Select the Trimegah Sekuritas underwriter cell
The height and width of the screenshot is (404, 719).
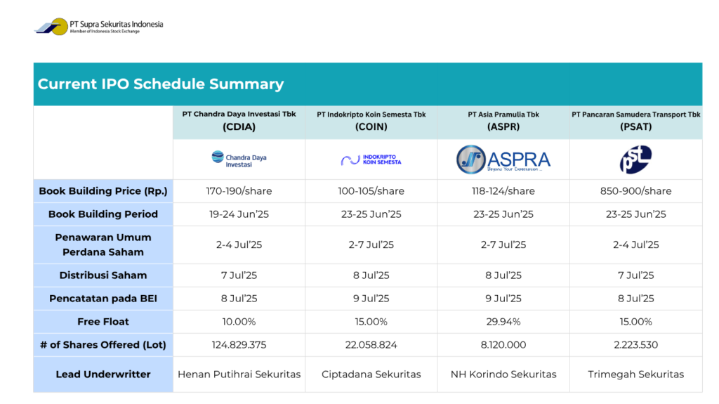click(635, 374)
